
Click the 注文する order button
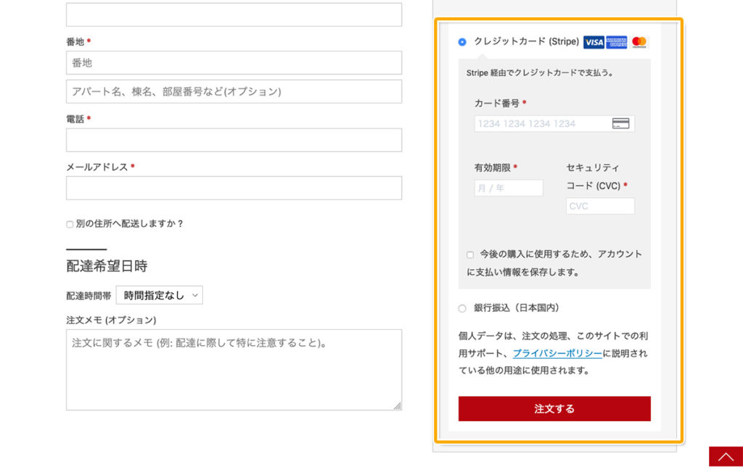coord(554,409)
